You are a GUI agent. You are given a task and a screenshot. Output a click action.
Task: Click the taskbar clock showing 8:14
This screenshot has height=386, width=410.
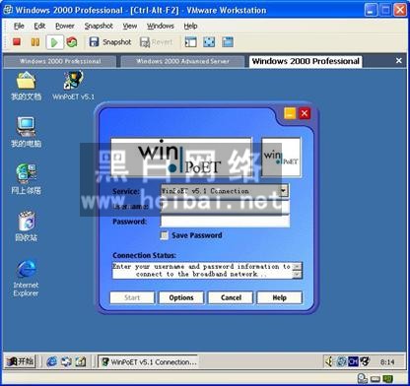coord(387,362)
